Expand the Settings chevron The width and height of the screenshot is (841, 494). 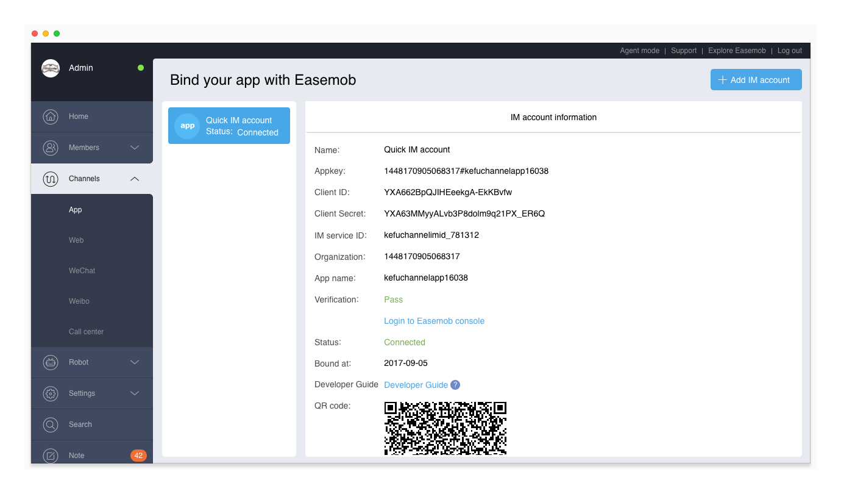pyautogui.click(x=135, y=393)
